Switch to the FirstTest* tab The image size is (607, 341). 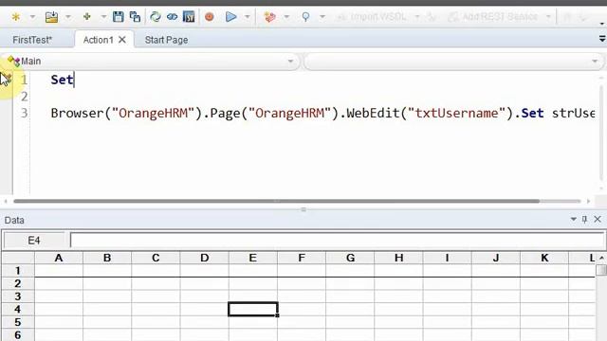(x=32, y=40)
